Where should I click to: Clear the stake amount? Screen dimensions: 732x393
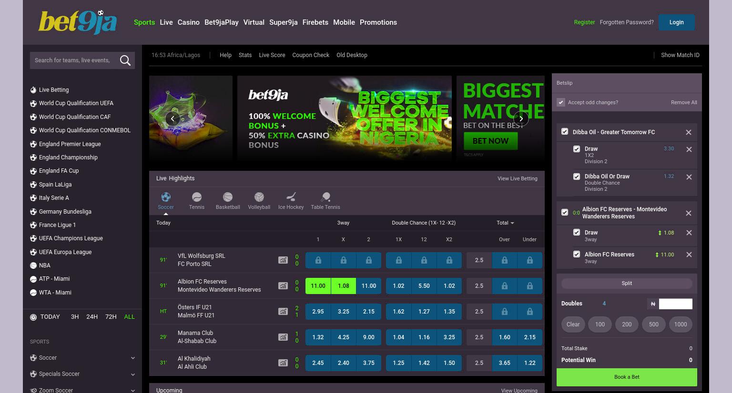(x=573, y=324)
